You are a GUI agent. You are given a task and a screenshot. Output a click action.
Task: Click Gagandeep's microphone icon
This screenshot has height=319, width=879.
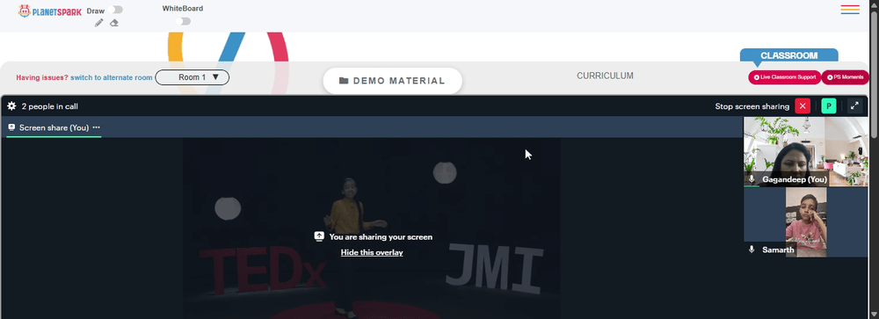click(x=752, y=179)
